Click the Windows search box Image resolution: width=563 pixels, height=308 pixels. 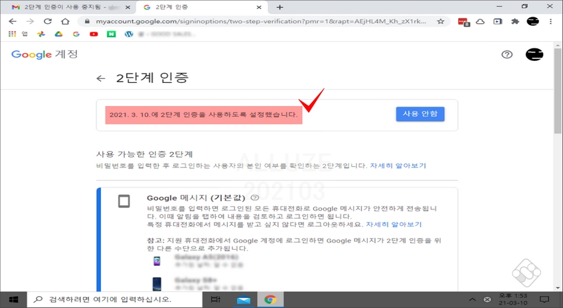tap(115, 299)
